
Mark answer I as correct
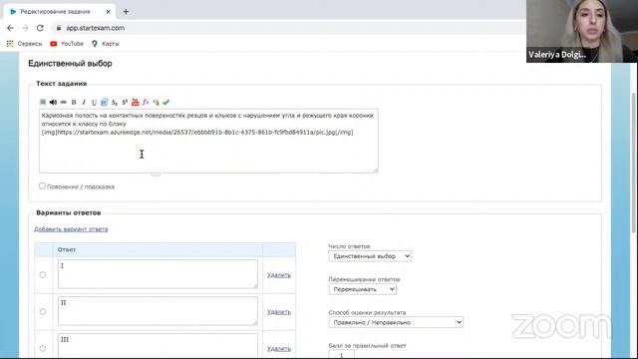(43, 275)
